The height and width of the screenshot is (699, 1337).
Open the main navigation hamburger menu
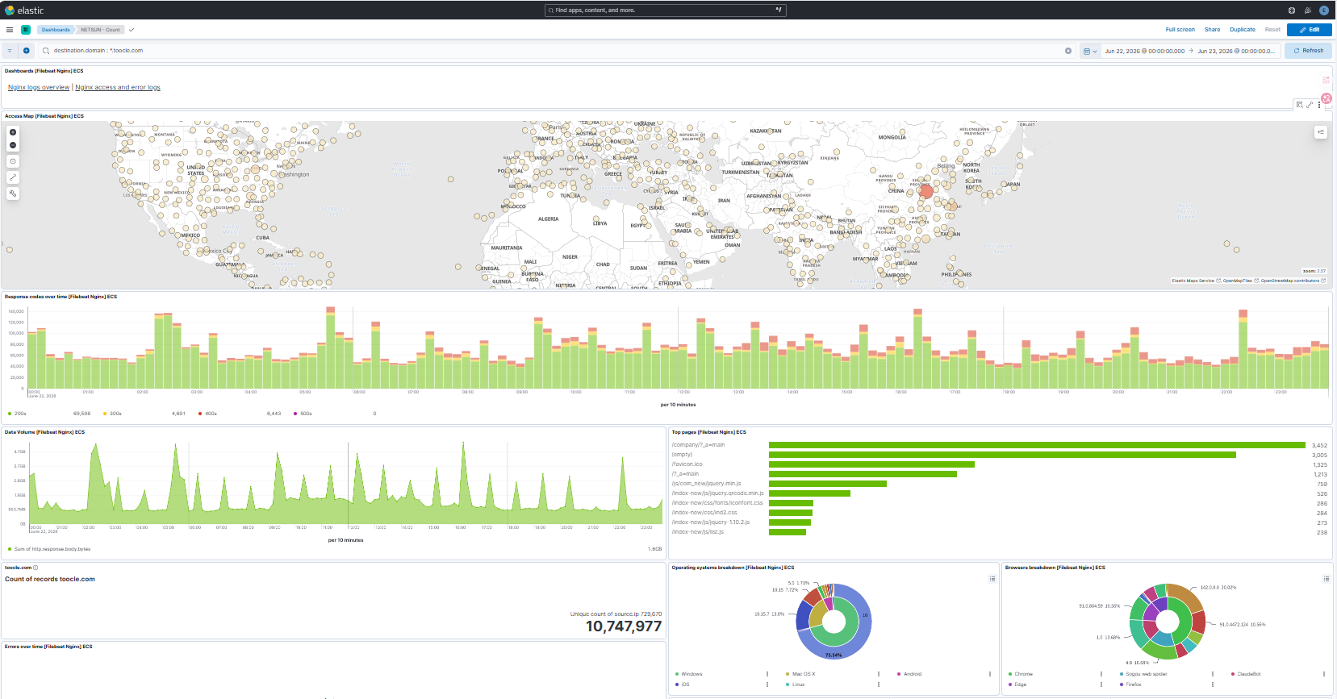click(x=10, y=30)
